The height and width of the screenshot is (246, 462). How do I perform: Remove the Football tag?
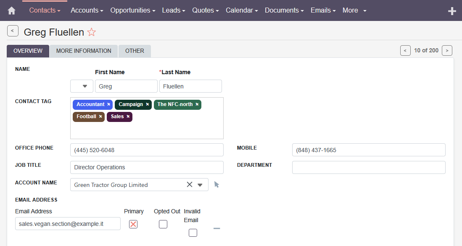100,117
